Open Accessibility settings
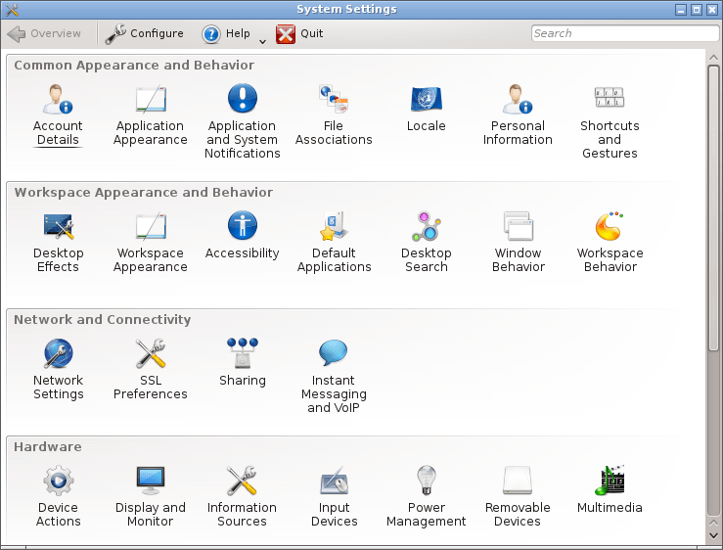The width and height of the screenshot is (723, 550). coord(242,235)
